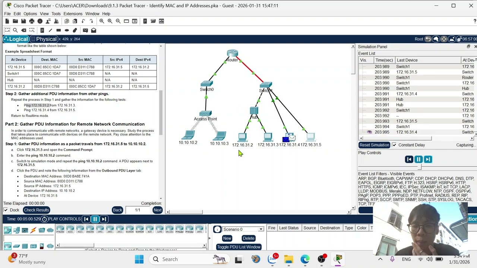Click the New file toolbar icon
The width and height of the screenshot is (477, 268).
click(x=7, y=21)
